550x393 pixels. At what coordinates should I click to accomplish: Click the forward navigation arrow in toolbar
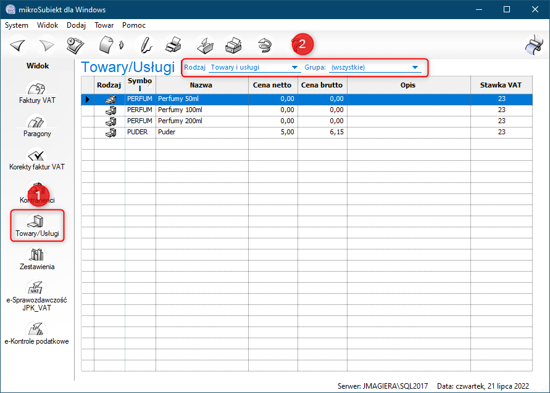pyautogui.click(x=46, y=46)
